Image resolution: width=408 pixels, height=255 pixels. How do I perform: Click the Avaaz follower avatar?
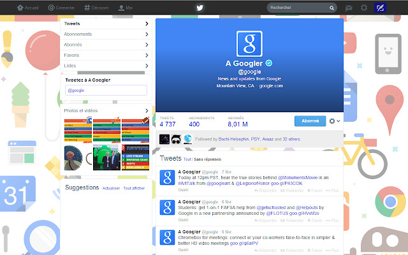(x=187, y=139)
